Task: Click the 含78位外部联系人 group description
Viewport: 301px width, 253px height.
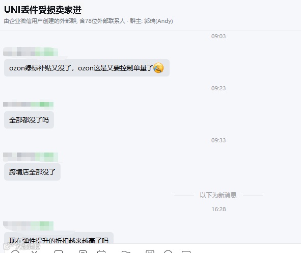Action: [x=102, y=21]
